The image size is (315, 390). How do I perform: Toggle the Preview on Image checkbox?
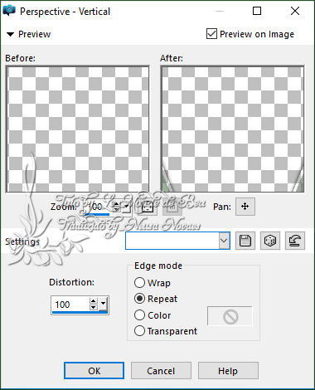(211, 34)
